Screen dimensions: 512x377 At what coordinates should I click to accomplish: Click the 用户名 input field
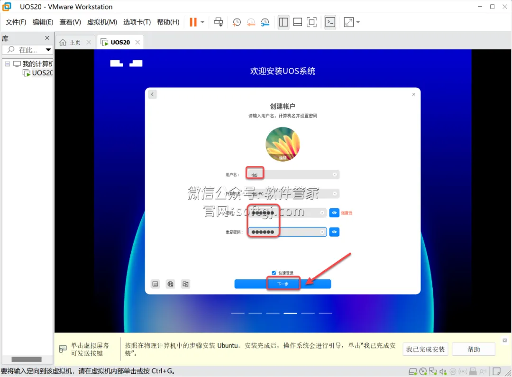tap(293, 175)
